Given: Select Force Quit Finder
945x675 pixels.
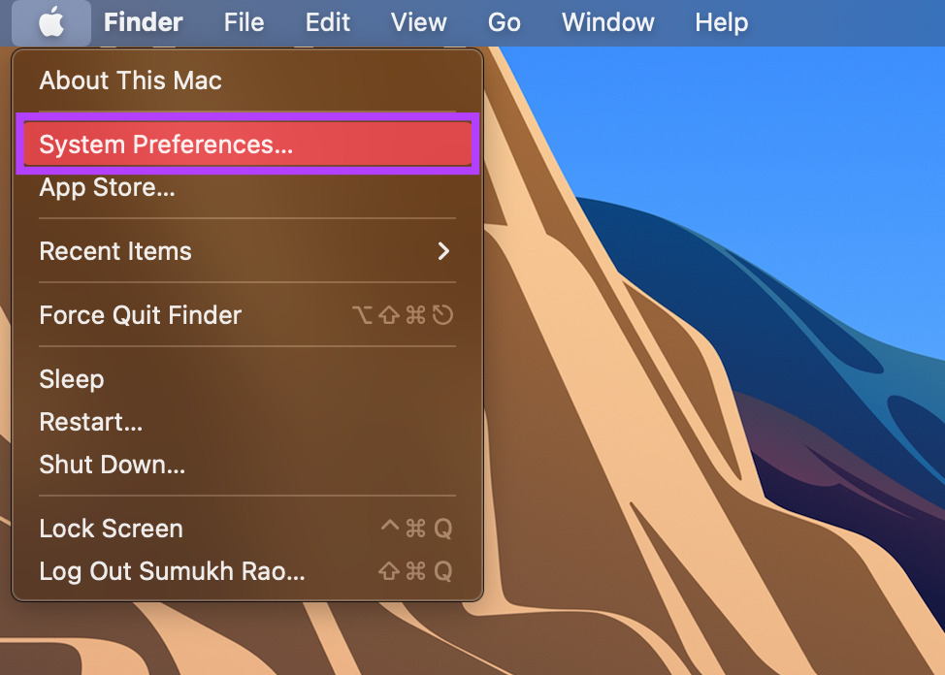Looking at the screenshot, I should pyautogui.click(x=247, y=315).
